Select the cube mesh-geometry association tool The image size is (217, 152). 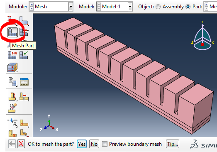pyautogui.click(x=12, y=67)
